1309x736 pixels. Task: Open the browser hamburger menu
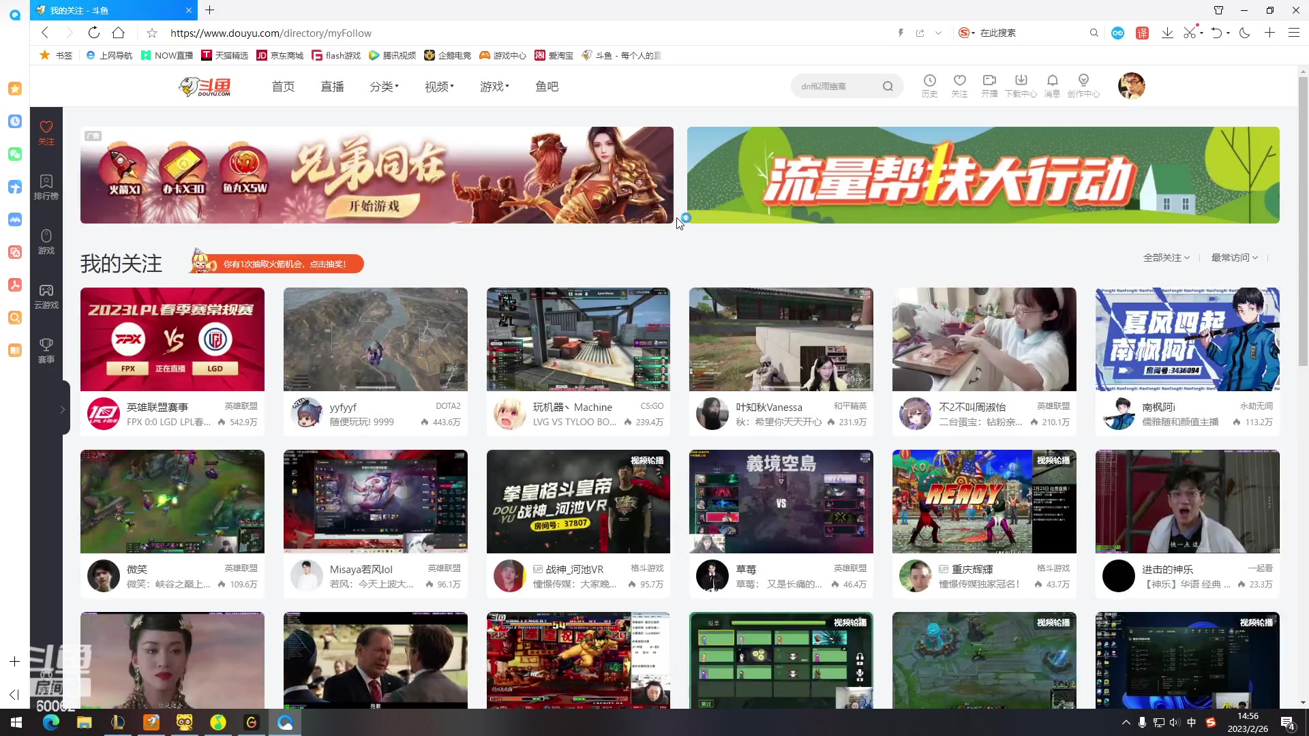[1293, 33]
